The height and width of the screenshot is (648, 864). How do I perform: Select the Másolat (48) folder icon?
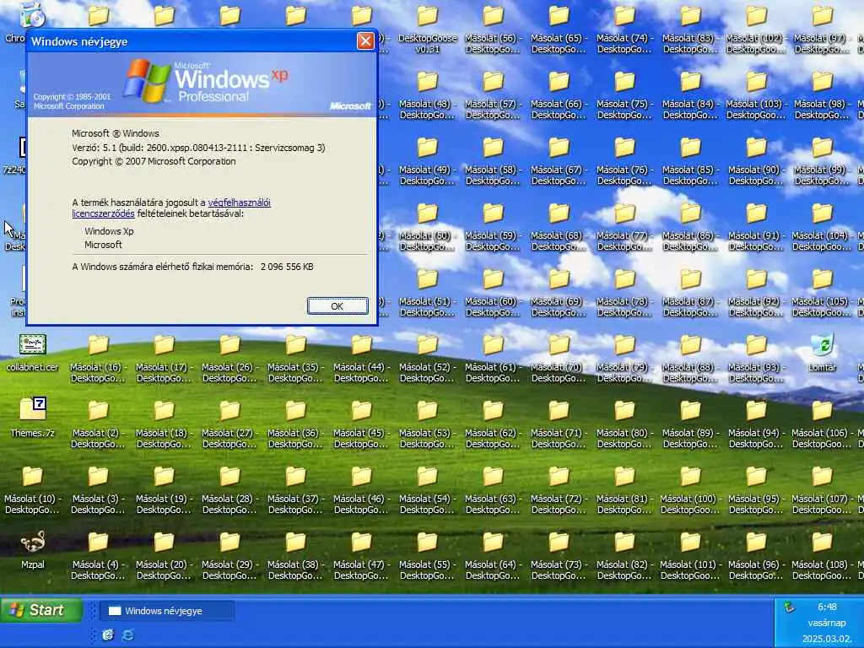[428, 82]
